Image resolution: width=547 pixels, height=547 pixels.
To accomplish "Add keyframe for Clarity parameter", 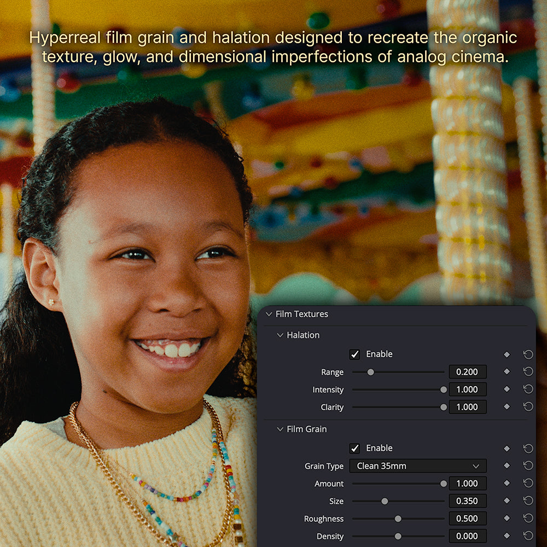I will [507, 406].
